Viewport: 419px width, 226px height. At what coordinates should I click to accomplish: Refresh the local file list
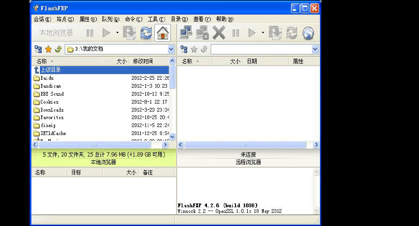(x=146, y=33)
